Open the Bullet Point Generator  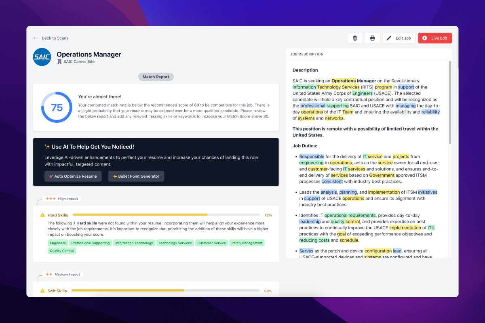tap(136, 176)
